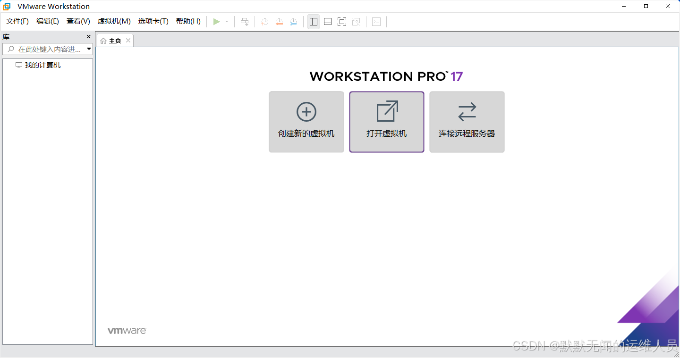This screenshot has height=358, width=680.
Task: Click the 连接远程服务器 tile
Action: point(467,122)
